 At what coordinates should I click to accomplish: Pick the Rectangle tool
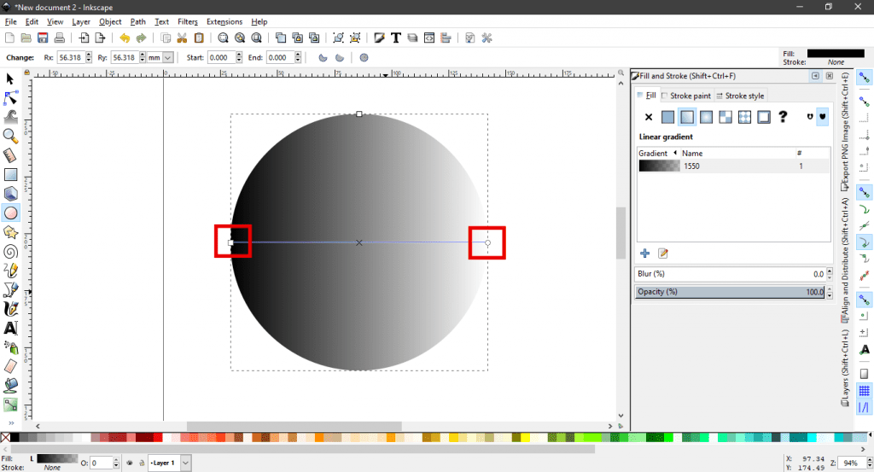click(11, 175)
